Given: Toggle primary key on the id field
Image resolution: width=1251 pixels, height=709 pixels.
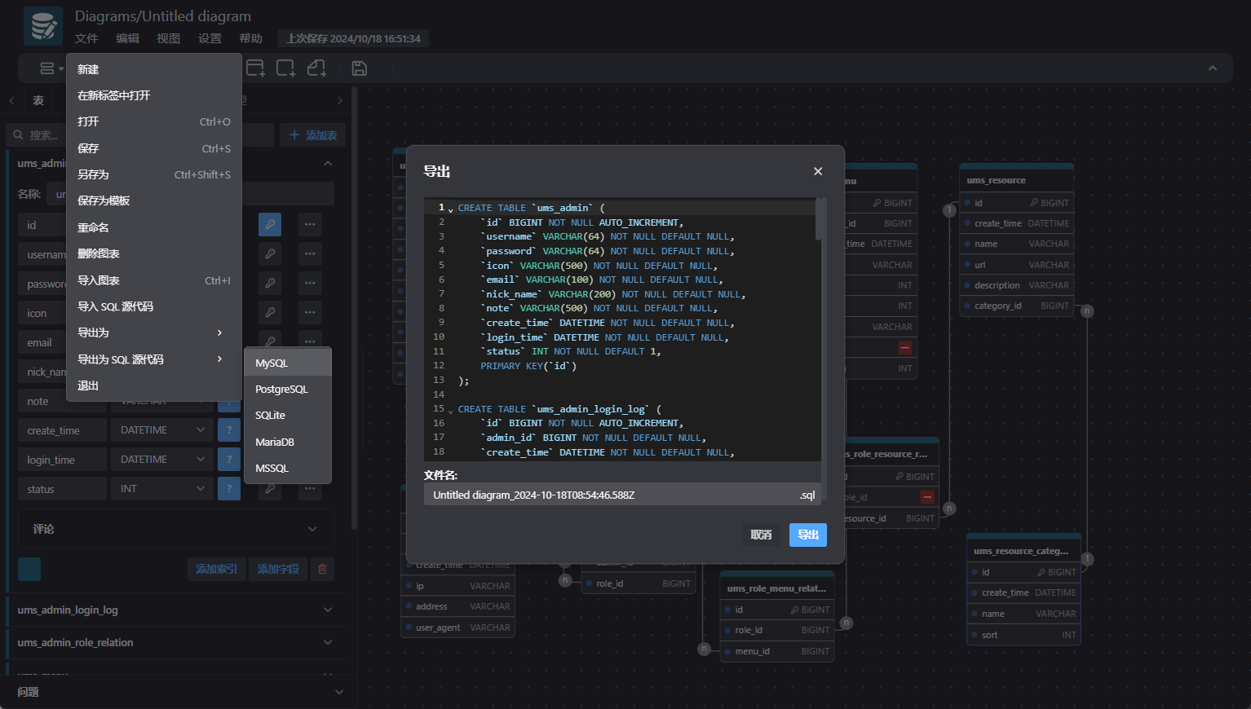Looking at the screenshot, I should [270, 224].
